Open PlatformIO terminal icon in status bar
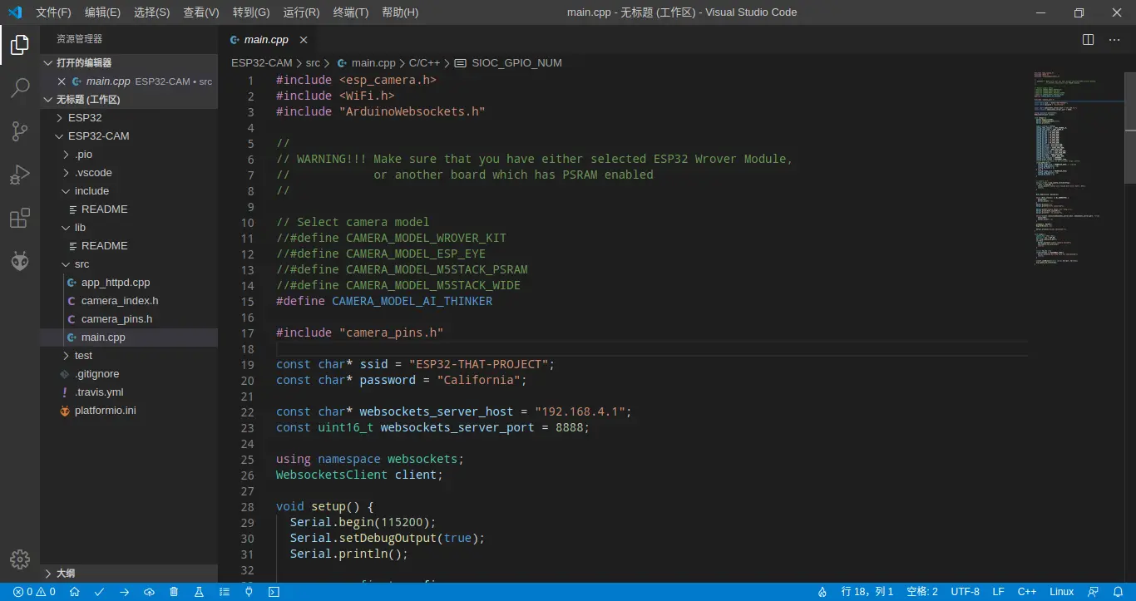This screenshot has width=1136, height=601. click(274, 592)
